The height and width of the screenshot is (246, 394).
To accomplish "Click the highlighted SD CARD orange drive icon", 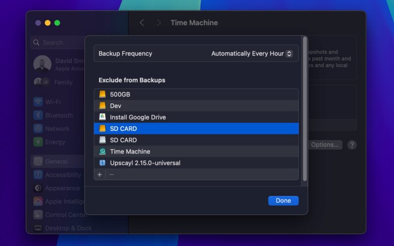I will 102,128.
